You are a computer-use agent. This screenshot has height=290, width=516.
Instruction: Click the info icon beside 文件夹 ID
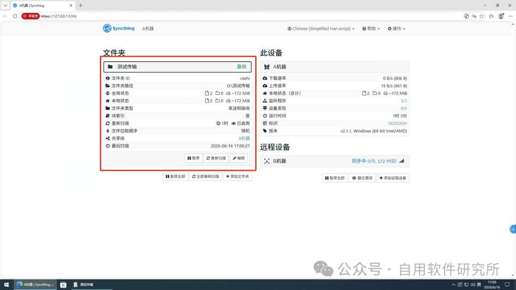tap(107, 78)
